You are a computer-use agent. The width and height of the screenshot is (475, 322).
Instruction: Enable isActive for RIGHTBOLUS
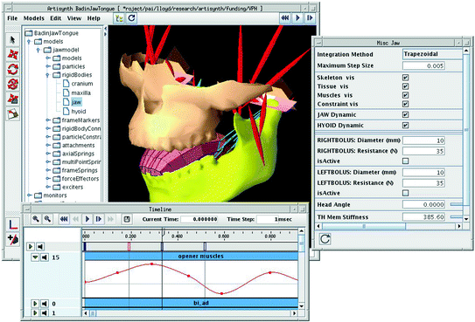pyautogui.click(x=406, y=161)
